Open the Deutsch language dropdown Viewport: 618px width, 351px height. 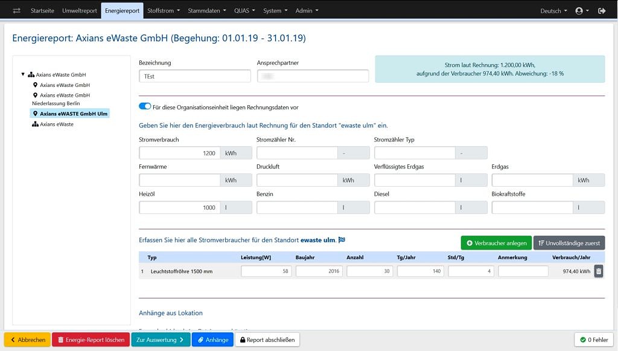[553, 11]
